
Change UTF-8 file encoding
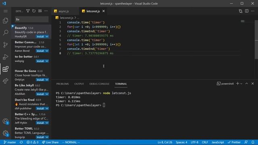(x=194, y=142)
